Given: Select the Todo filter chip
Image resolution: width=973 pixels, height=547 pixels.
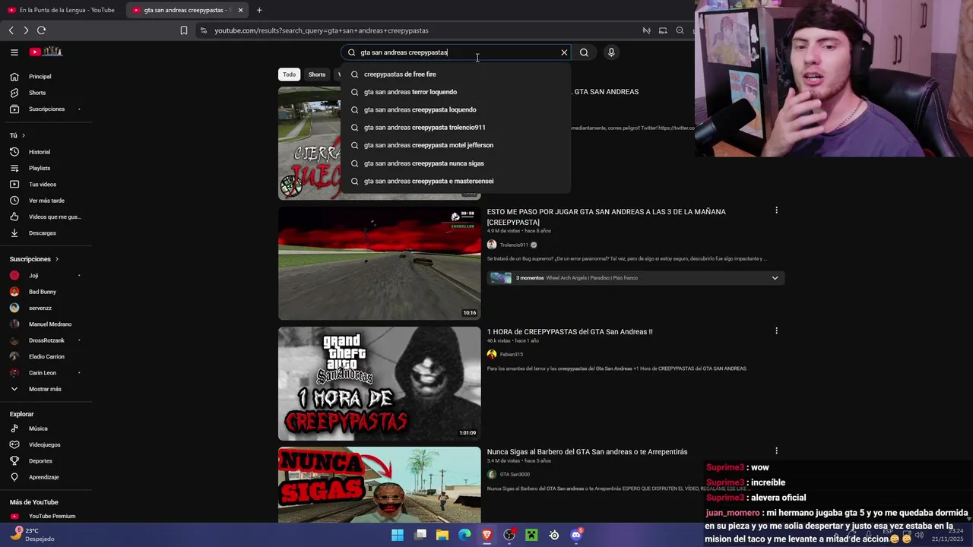Looking at the screenshot, I should coord(290,74).
